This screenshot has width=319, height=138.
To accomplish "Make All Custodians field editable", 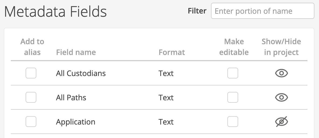I will (x=233, y=73).
